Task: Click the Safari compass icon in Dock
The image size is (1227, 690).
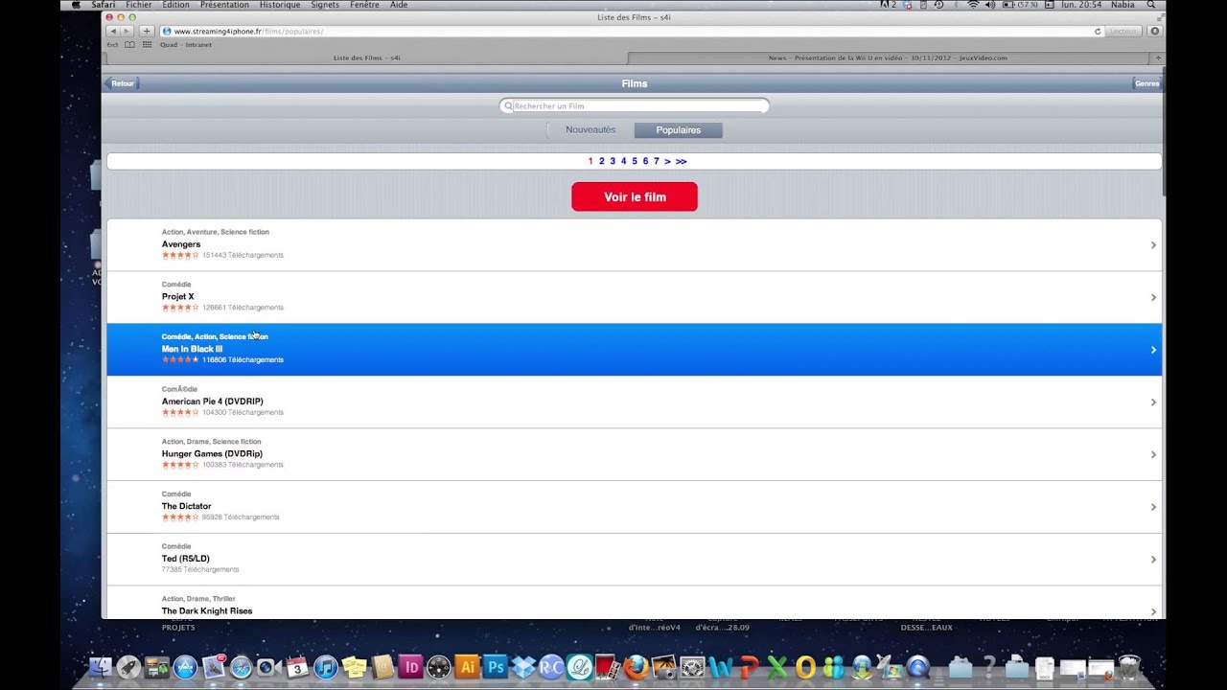Action: 242,667
